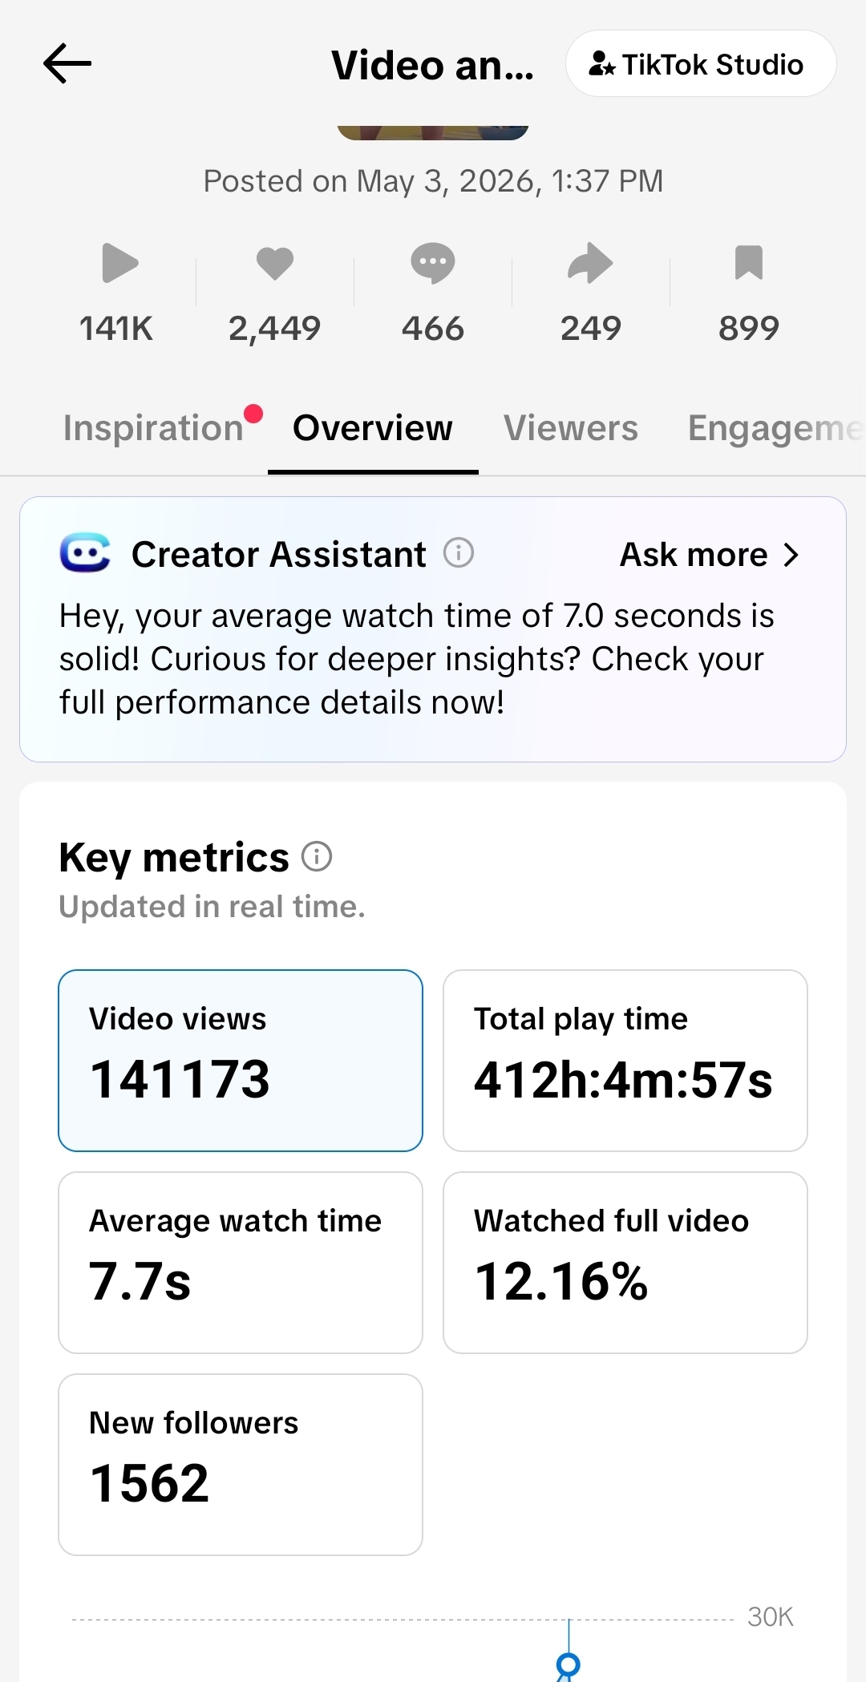
Task: Tap the bookmark saves icon
Action: [749, 263]
